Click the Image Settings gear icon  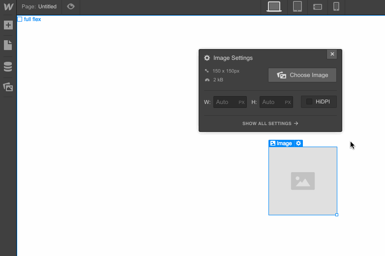(x=207, y=58)
